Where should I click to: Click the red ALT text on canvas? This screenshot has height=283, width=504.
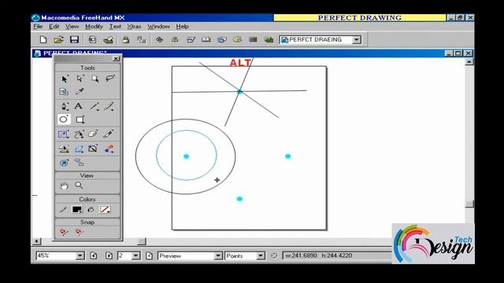coord(240,63)
